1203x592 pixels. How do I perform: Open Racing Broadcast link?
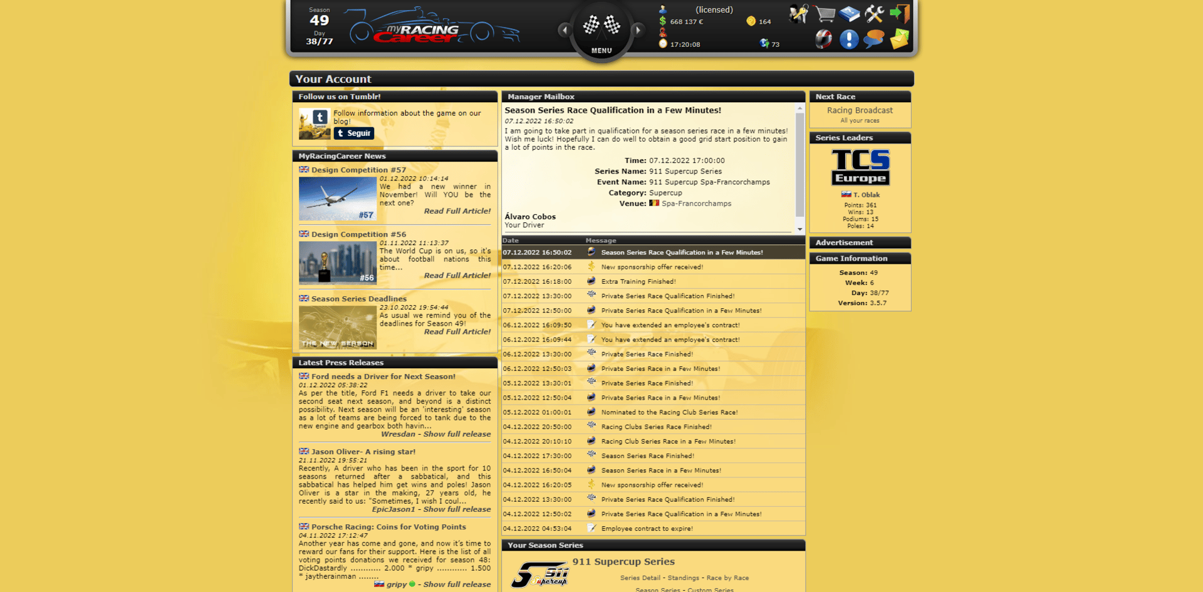pyautogui.click(x=860, y=110)
